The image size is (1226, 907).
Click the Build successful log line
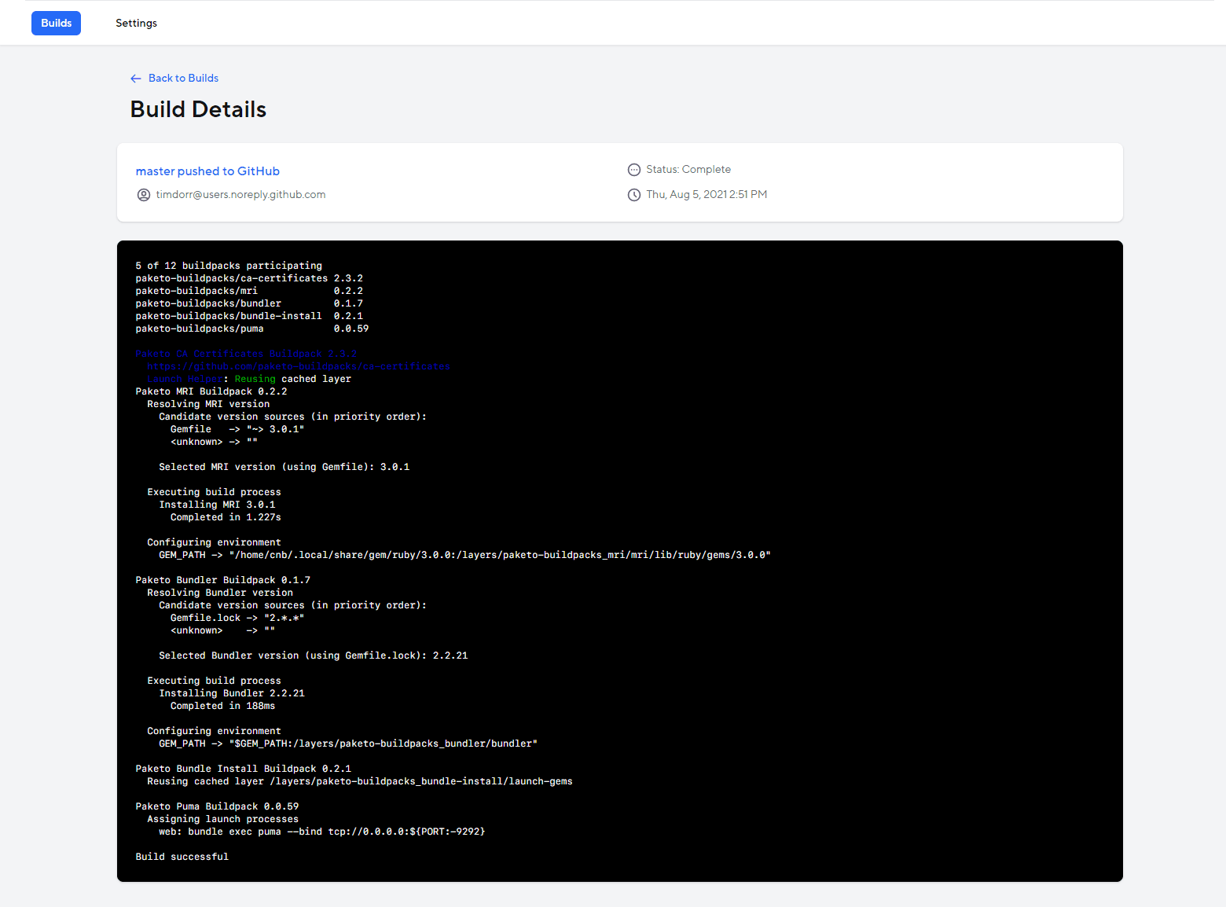pyautogui.click(x=182, y=856)
